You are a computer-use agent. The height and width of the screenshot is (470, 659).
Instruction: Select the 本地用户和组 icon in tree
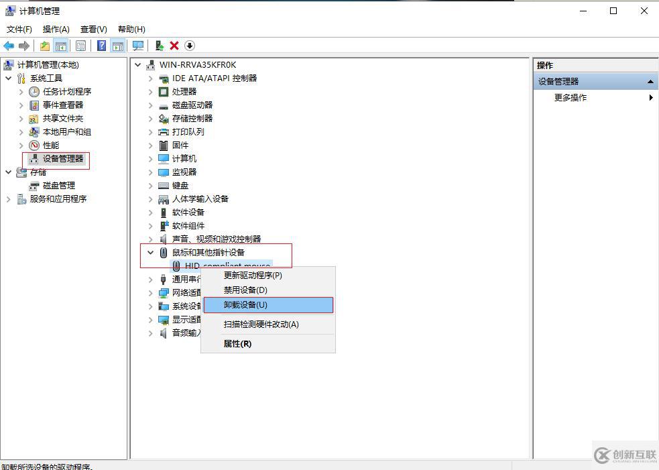pos(34,132)
